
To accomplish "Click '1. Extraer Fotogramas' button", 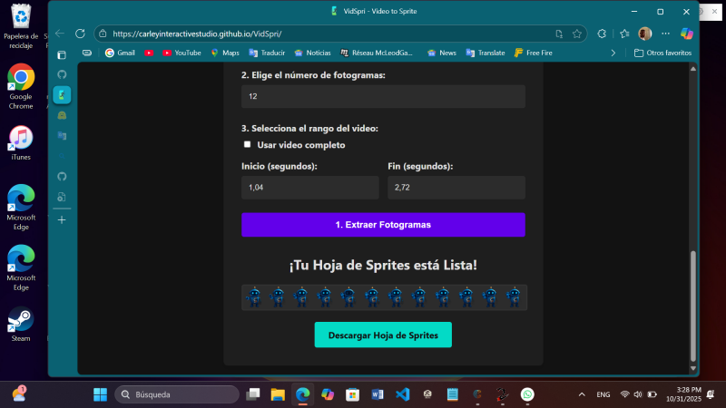I will (383, 225).
